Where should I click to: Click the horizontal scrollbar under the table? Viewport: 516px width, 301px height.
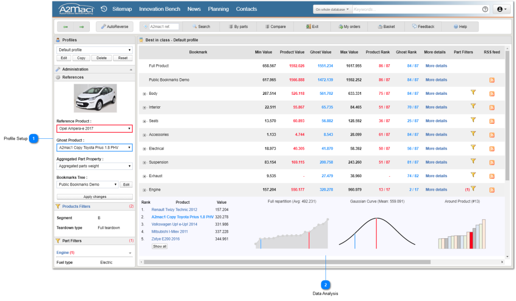pyautogui.click(x=287, y=262)
